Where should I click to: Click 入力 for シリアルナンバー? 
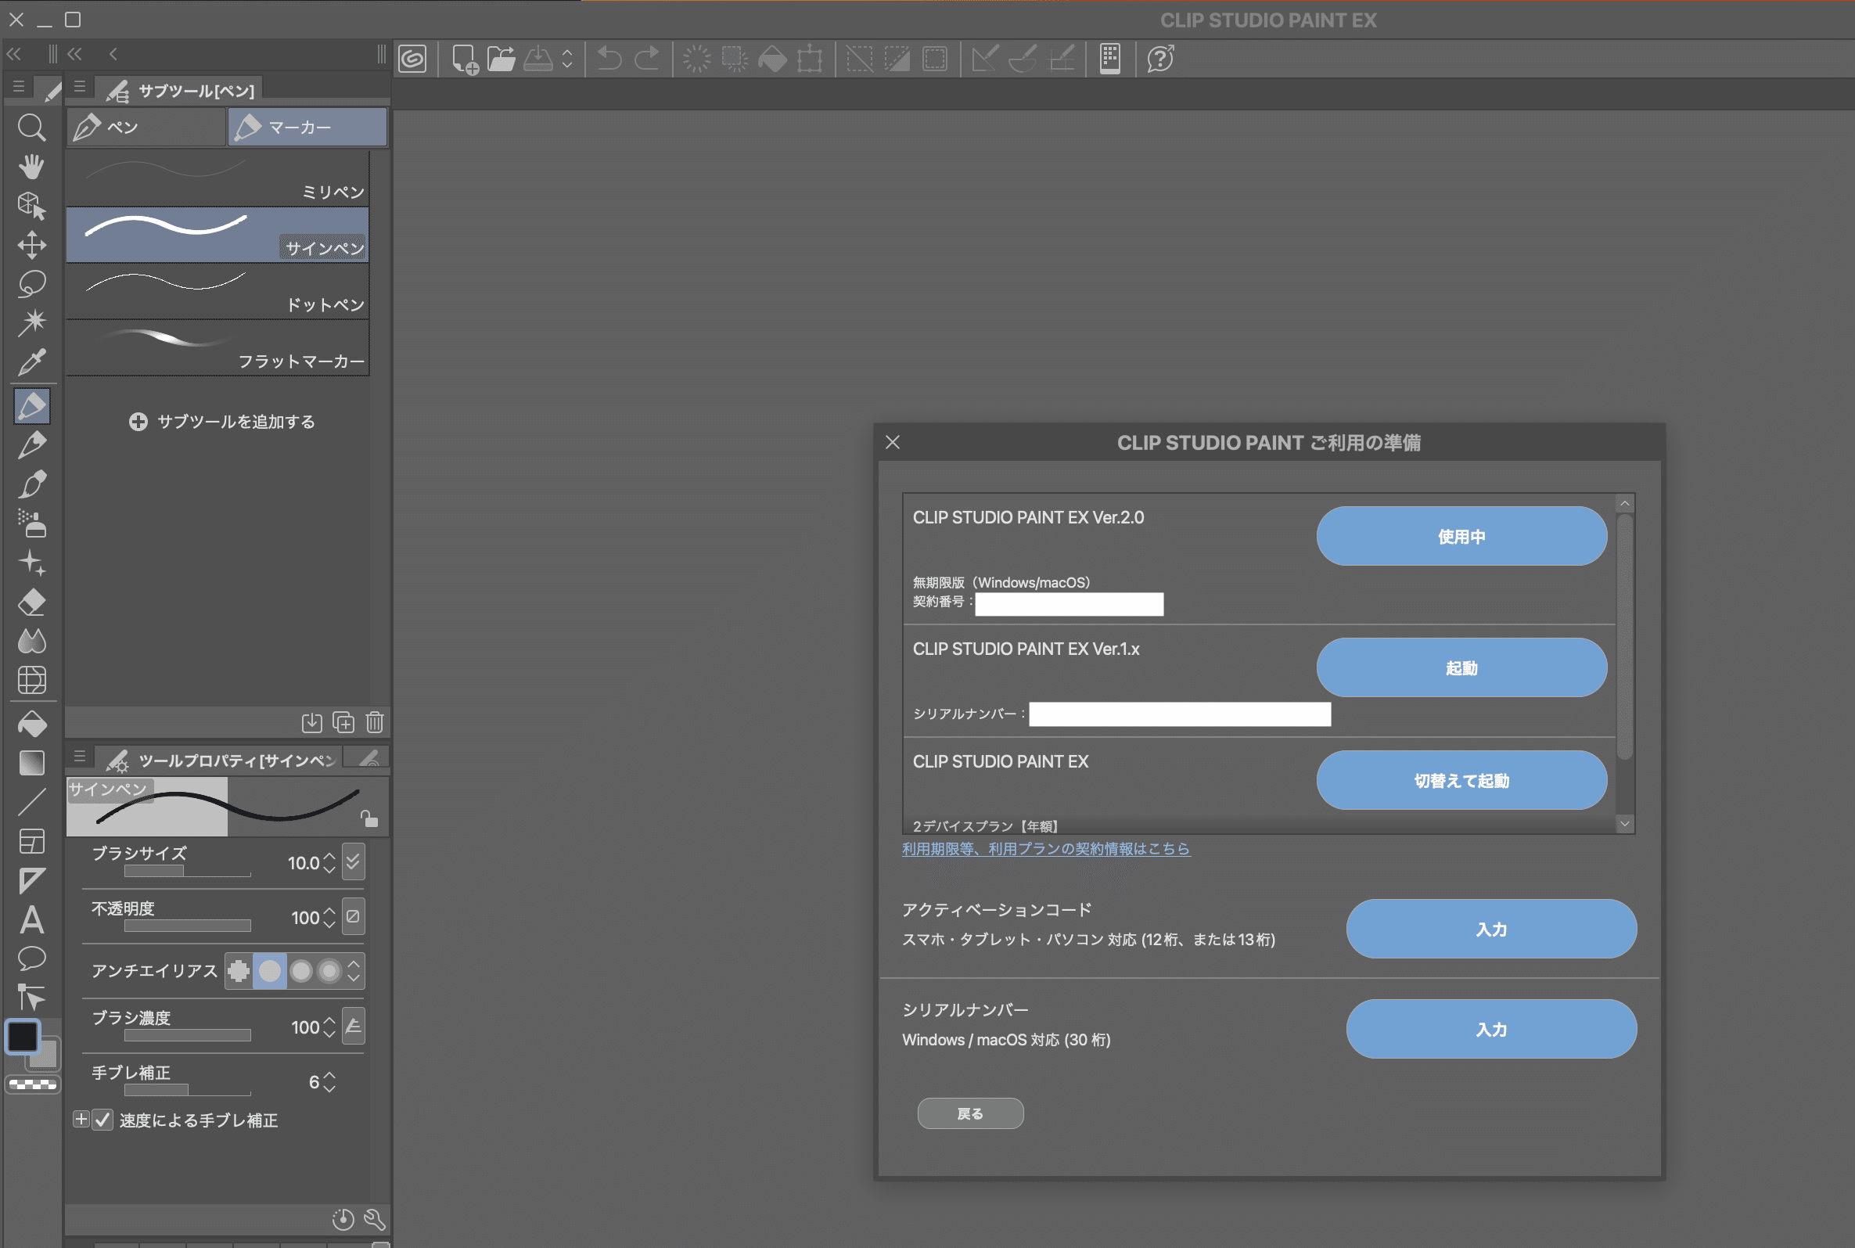[x=1491, y=1029]
